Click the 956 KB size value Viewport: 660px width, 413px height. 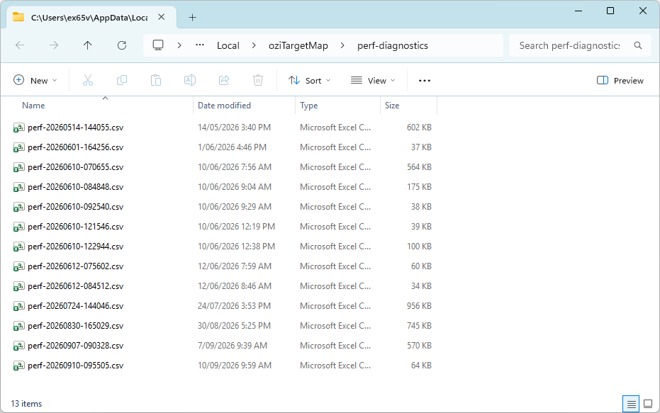point(419,306)
